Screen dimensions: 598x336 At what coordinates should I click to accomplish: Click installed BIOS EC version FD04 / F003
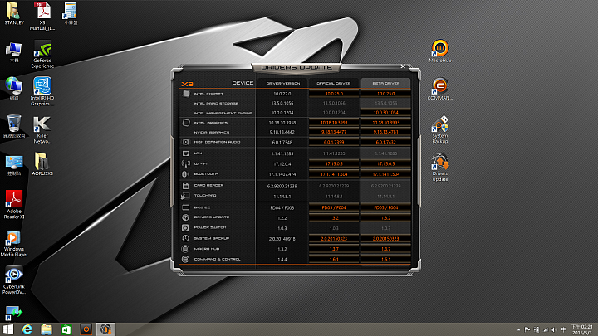pyautogui.click(x=282, y=208)
